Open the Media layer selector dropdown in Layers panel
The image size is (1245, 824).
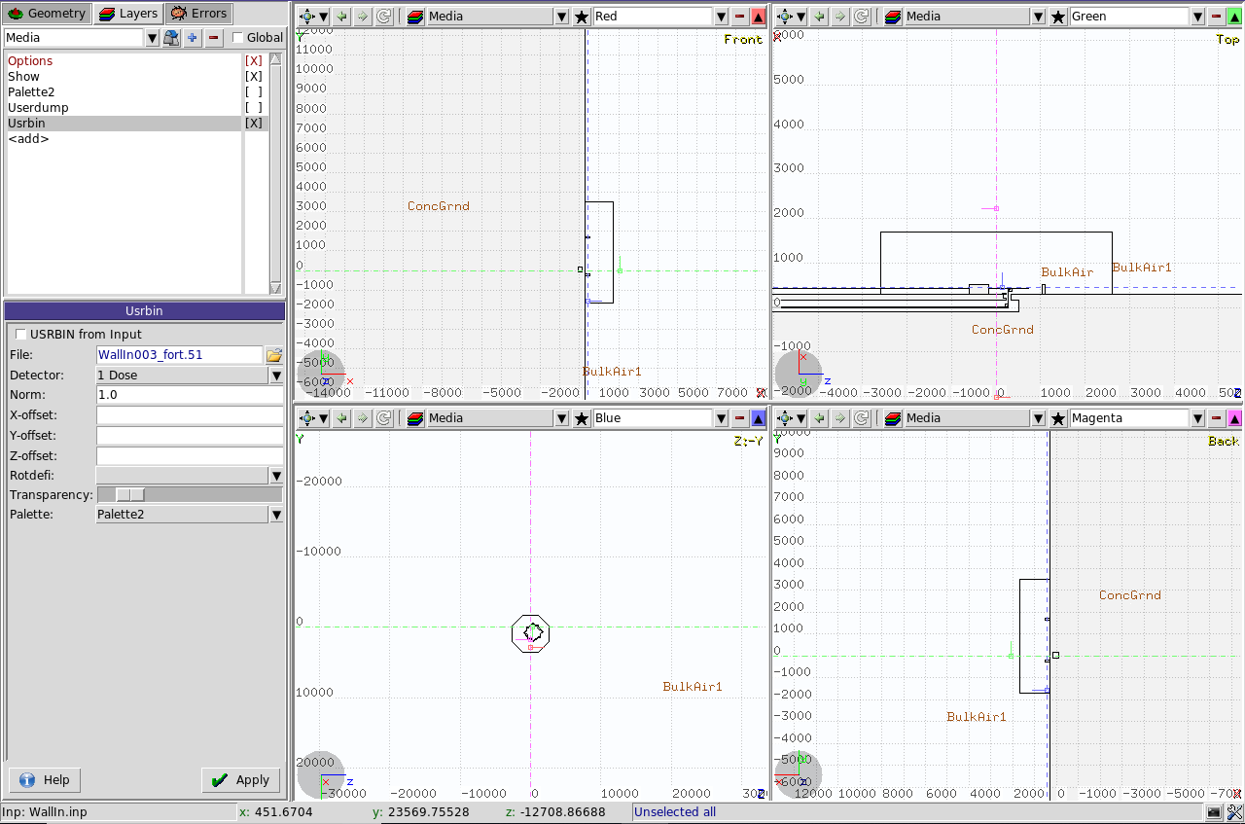tap(152, 37)
